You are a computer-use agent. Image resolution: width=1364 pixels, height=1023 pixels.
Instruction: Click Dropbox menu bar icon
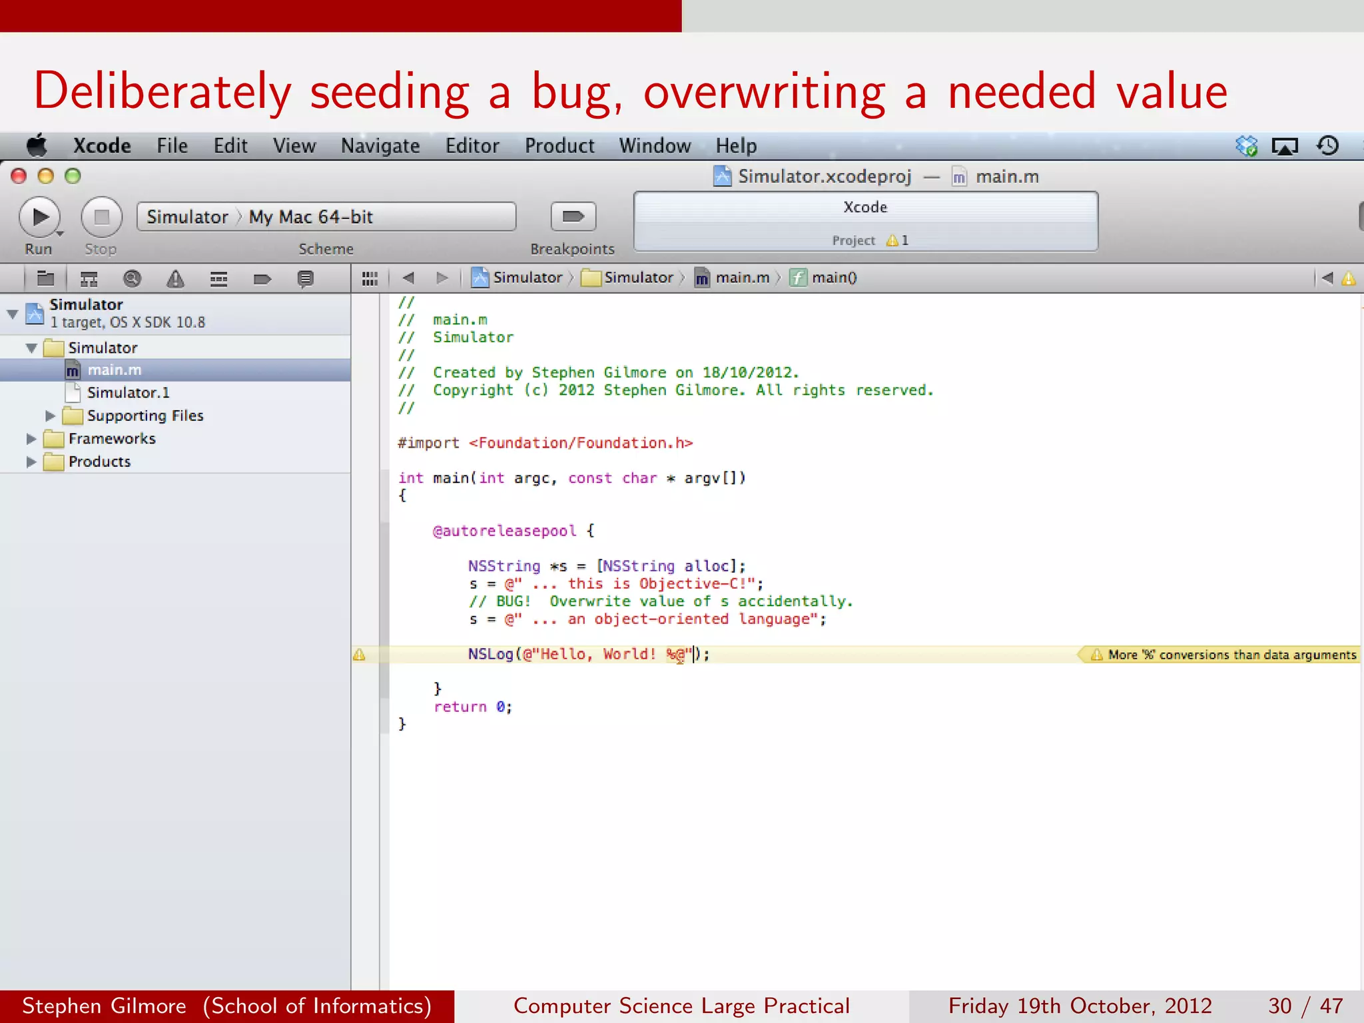point(1246,145)
